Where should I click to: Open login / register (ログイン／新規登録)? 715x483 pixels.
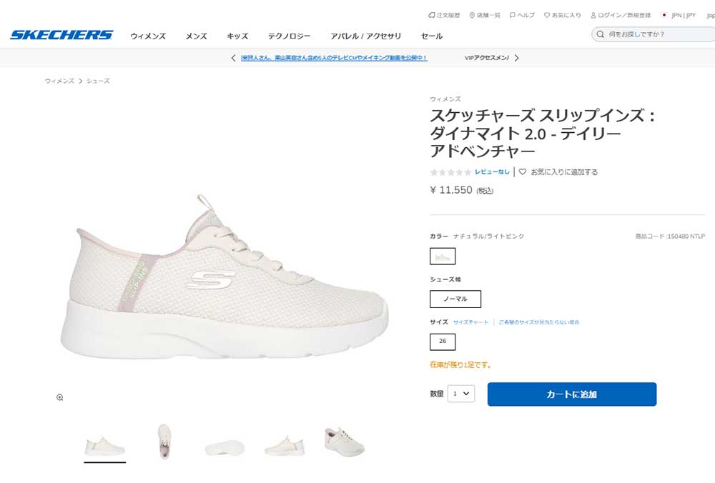(x=621, y=15)
